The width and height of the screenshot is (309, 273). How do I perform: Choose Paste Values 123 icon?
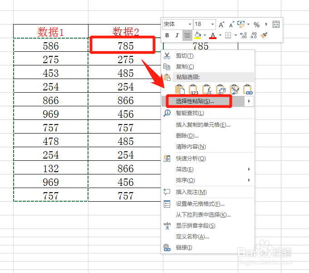(x=193, y=89)
